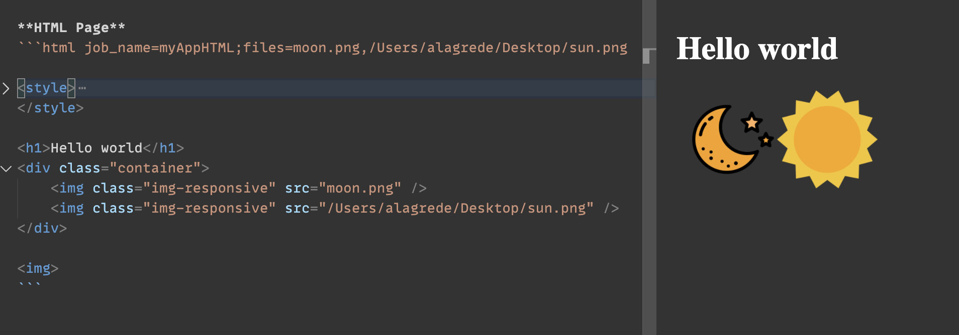Click the closing </div> tag

click(x=43, y=228)
